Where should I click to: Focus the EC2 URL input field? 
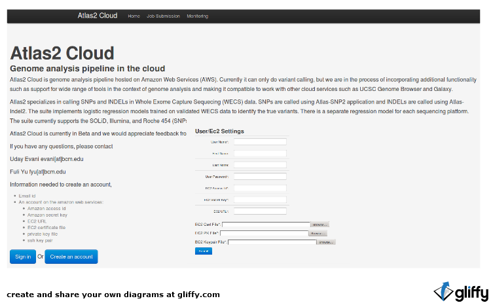coord(260,211)
